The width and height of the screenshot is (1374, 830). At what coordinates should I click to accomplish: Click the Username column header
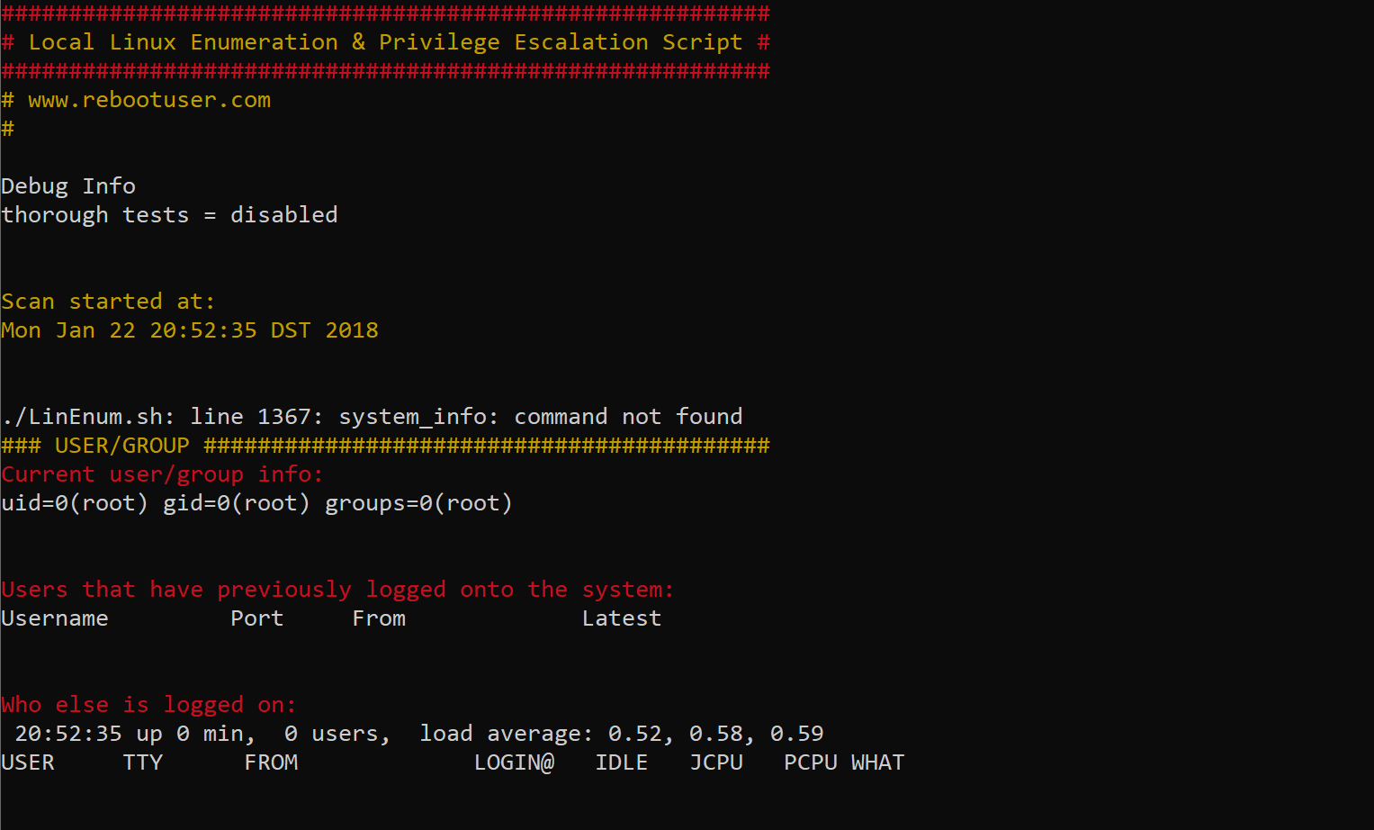tap(55, 618)
